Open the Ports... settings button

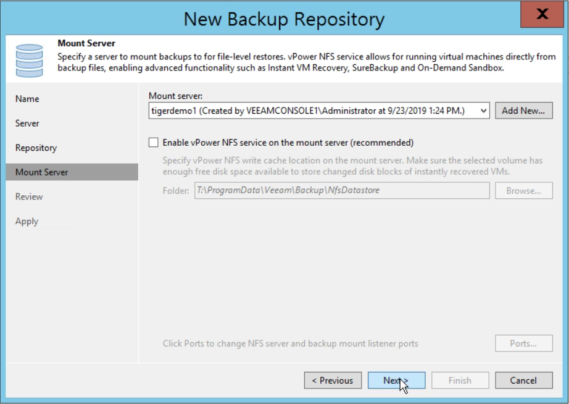(x=523, y=343)
